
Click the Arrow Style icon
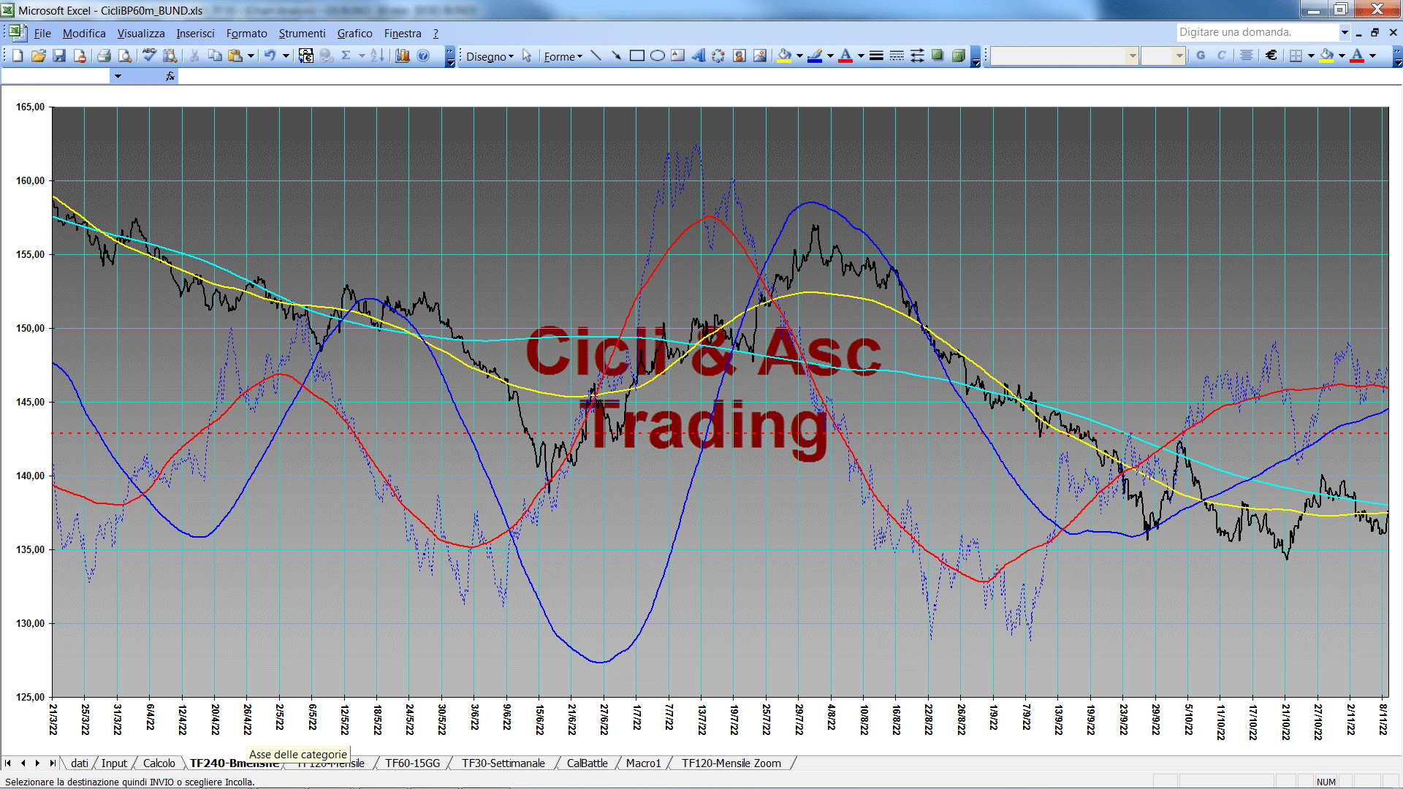click(x=917, y=56)
